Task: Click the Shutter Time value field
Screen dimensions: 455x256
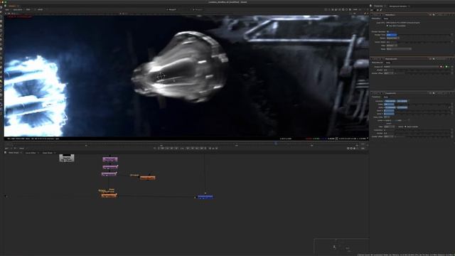Action: click(x=391, y=35)
